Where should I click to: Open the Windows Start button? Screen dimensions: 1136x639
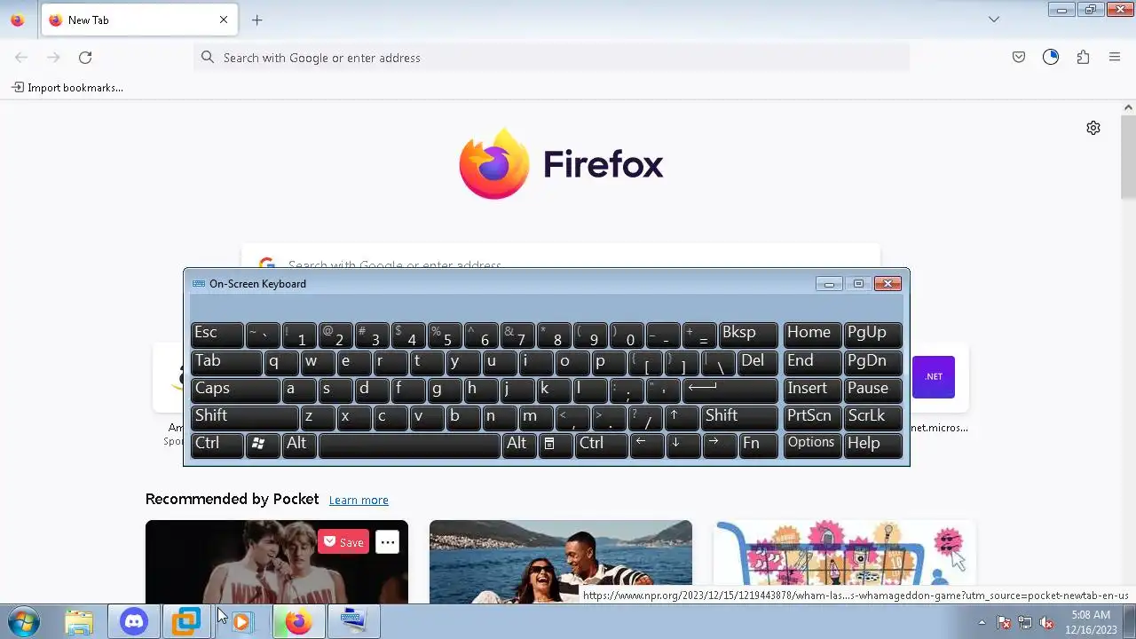[x=22, y=622]
